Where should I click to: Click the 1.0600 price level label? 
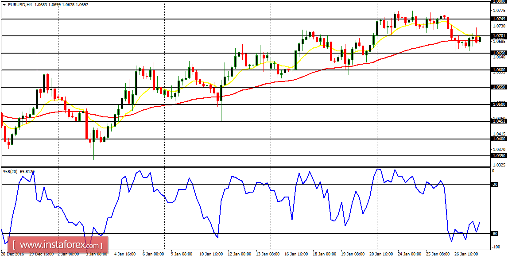[499, 70]
